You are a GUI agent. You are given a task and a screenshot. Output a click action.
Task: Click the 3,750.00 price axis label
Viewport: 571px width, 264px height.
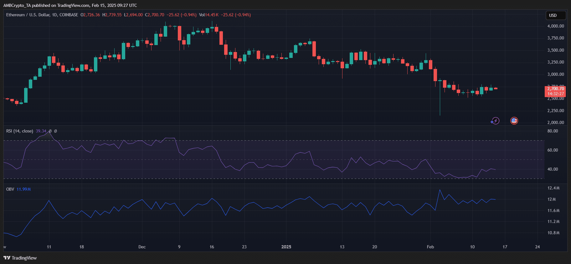556,38
